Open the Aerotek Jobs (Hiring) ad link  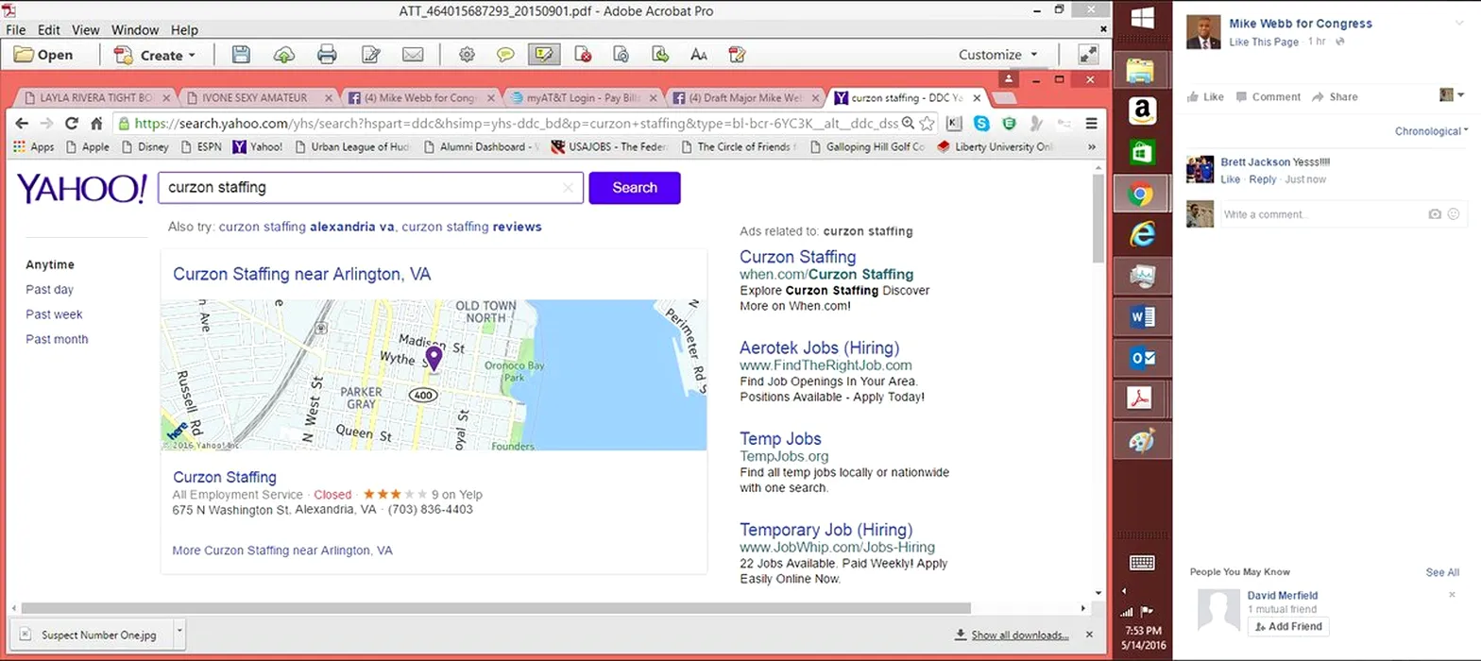pyautogui.click(x=819, y=347)
